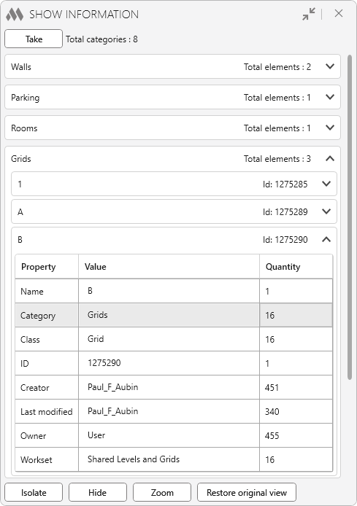Image resolution: width=357 pixels, height=506 pixels.
Task: Expand grid element 1 details
Action: click(x=326, y=184)
